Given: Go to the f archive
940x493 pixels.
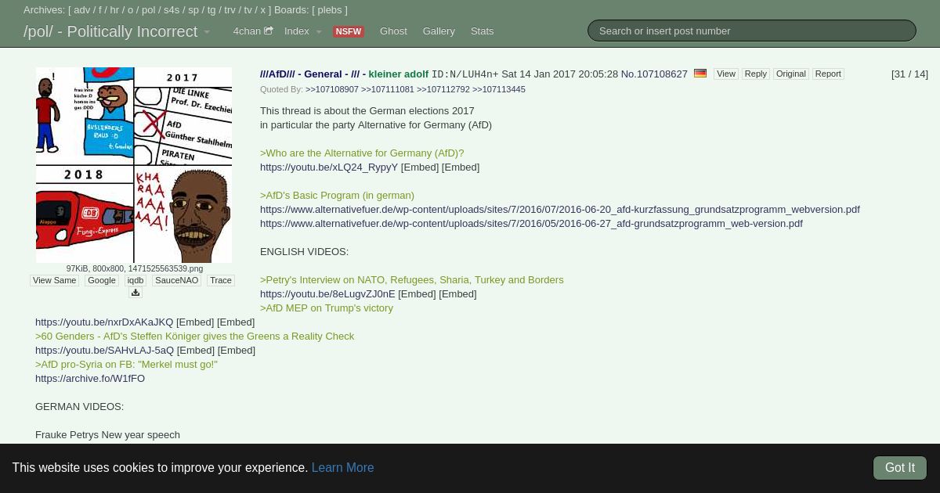Looking at the screenshot, I should pyautogui.click(x=99, y=10).
